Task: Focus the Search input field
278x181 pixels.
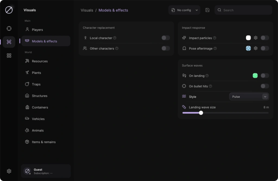Action: click(243, 10)
